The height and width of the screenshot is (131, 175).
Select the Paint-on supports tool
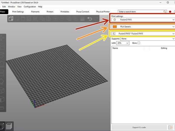coord(2,82)
